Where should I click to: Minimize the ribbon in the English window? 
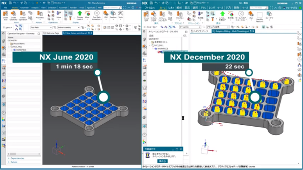[x=129, y=7]
